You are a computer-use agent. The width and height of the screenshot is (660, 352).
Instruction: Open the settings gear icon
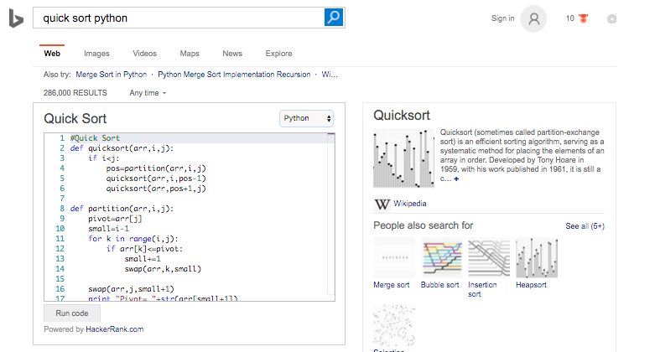612,18
